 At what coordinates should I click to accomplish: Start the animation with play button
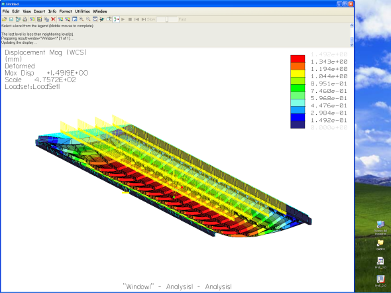(x=123, y=19)
